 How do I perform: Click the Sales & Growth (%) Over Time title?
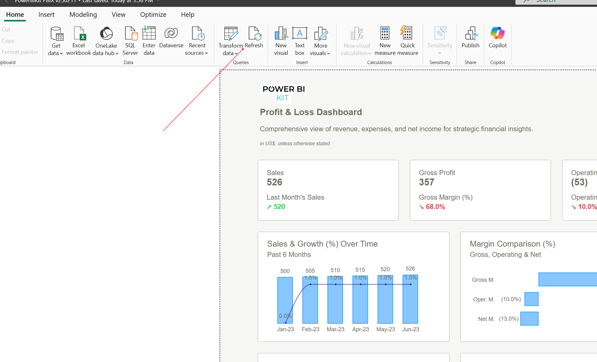(x=322, y=244)
